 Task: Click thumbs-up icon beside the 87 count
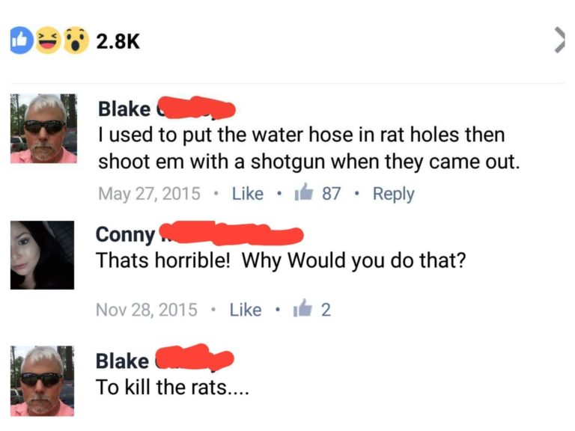304,192
